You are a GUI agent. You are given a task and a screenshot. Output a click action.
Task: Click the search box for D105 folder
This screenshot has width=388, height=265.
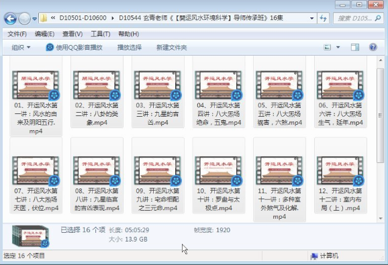pyautogui.click(x=358, y=18)
